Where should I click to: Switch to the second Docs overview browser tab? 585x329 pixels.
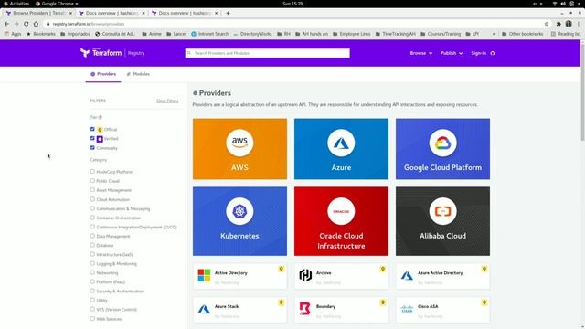[112, 13]
